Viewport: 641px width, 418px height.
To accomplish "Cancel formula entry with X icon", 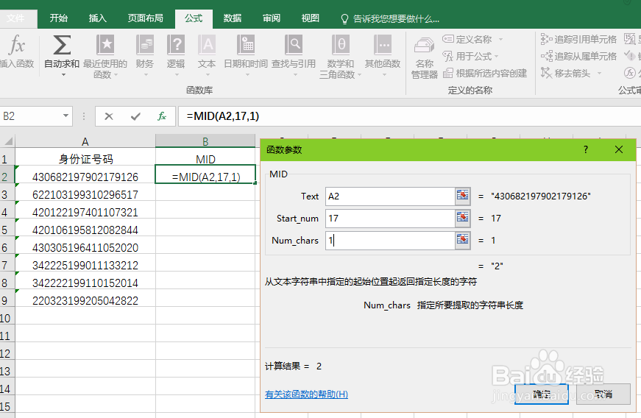I will (109, 116).
